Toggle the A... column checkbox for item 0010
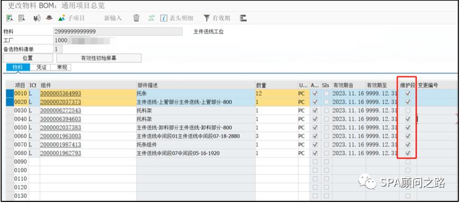The image size is (460, 203). point(315,94)
